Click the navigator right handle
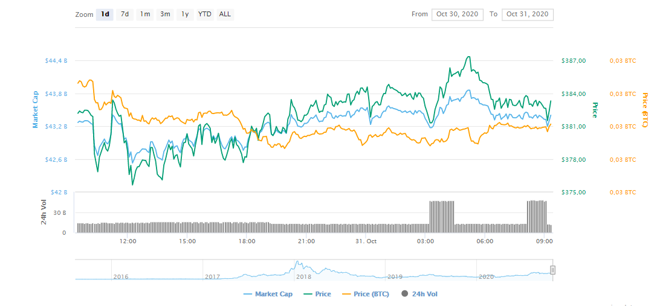Viewport: 660px width, 306px height. 552,270
